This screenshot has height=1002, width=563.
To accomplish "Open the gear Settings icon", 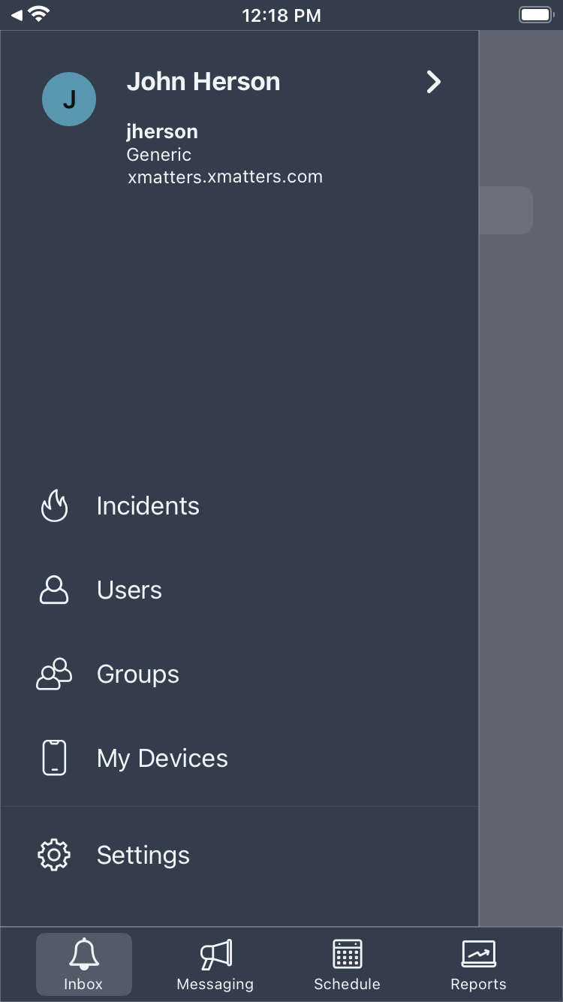I will pyautogui.click(x=54, y=855).
